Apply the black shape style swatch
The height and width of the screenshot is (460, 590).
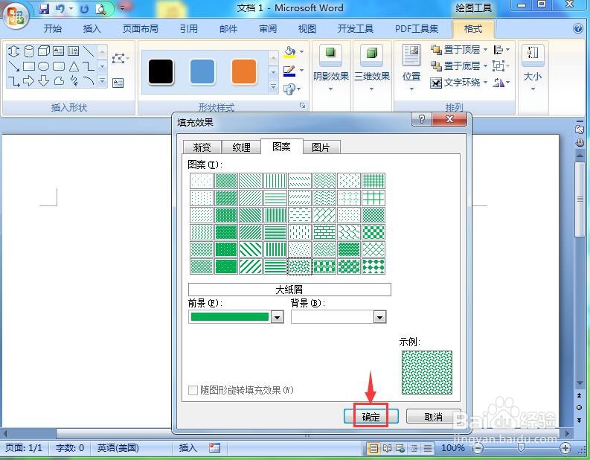[x=161, y=71]
